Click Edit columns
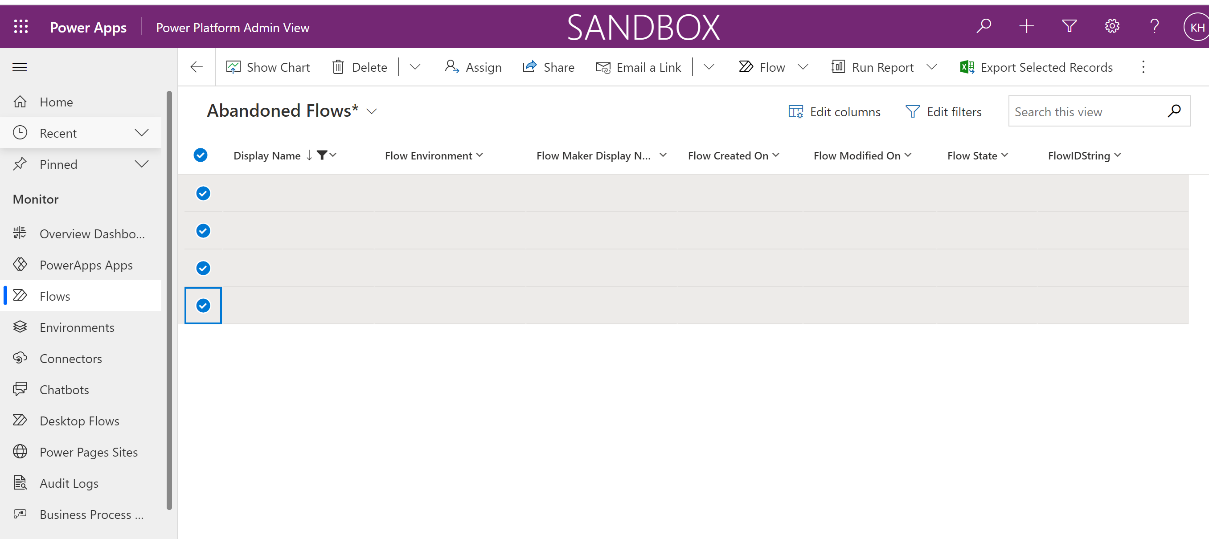 835,112
